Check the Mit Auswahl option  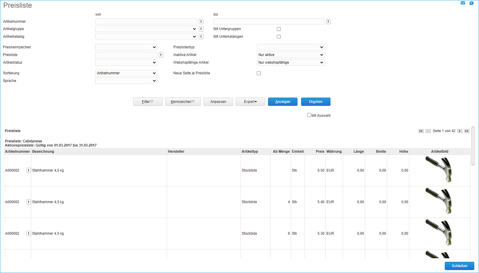point(309,115)
